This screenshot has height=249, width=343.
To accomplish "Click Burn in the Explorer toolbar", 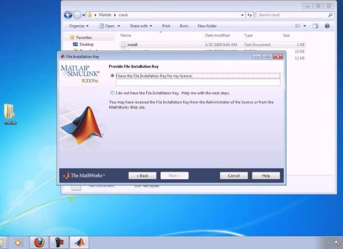I will (x=184, y=26).
